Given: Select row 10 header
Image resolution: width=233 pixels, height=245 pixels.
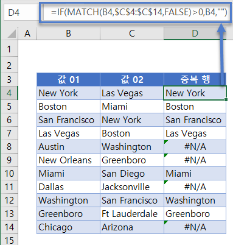Looking at the screenshot, I should point(9,174).
